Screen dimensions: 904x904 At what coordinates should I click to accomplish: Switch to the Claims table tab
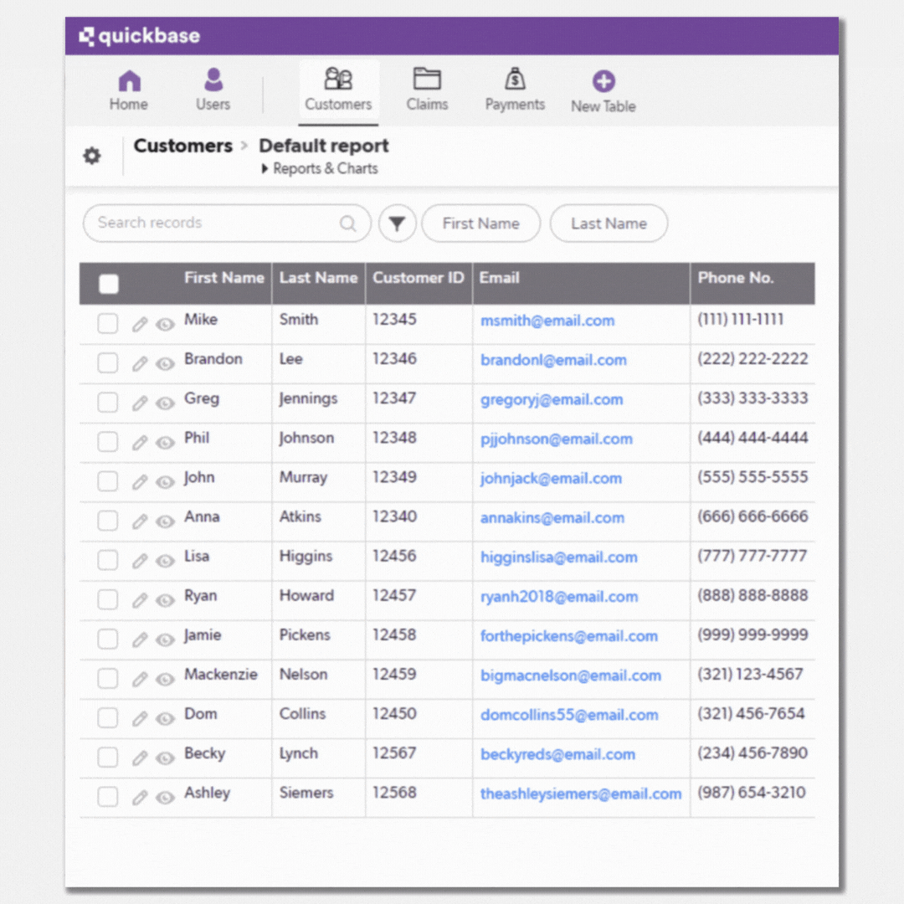point(427,90)
